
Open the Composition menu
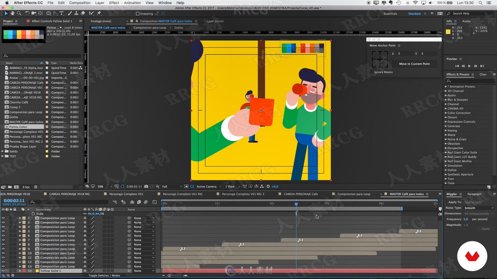click(80, 3)
